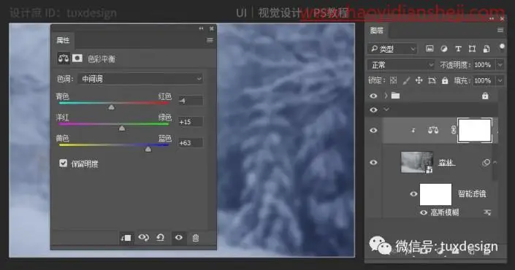The height and width of the screenshot is (270, 515).
Task: Expand the top folder group chevron
Action: click(x=386, y=96)
